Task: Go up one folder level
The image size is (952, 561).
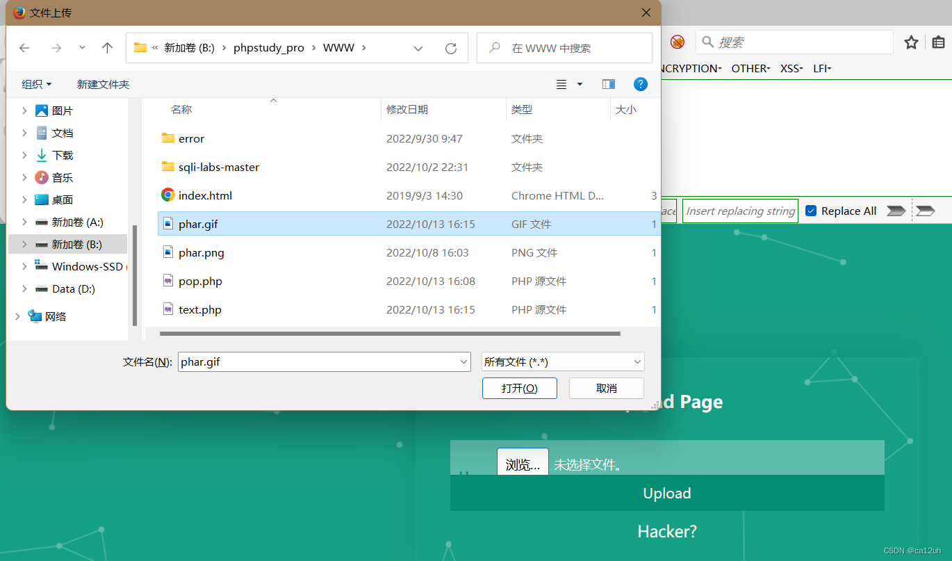Action: coord(107,48)
